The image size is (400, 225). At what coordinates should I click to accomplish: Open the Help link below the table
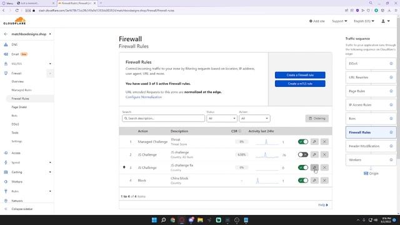pyautogui.click(x=323, y=205)
